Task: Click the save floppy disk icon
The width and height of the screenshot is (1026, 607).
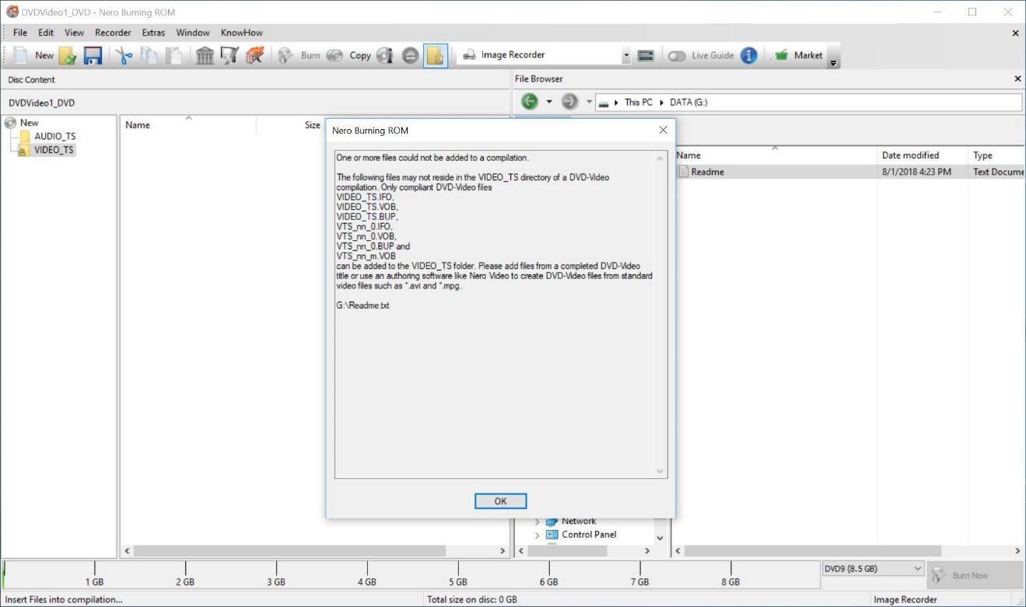Action: click(x=93, y=56)
